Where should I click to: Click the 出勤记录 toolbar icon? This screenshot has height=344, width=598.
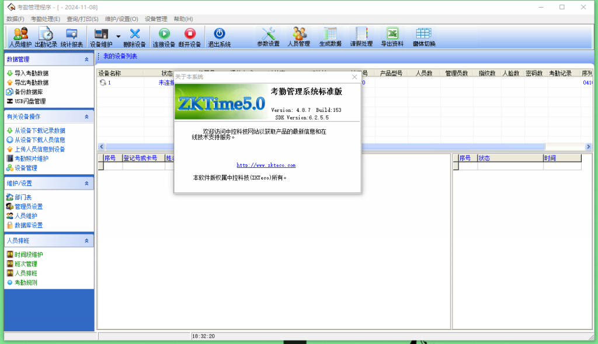[x=46, y=37]
